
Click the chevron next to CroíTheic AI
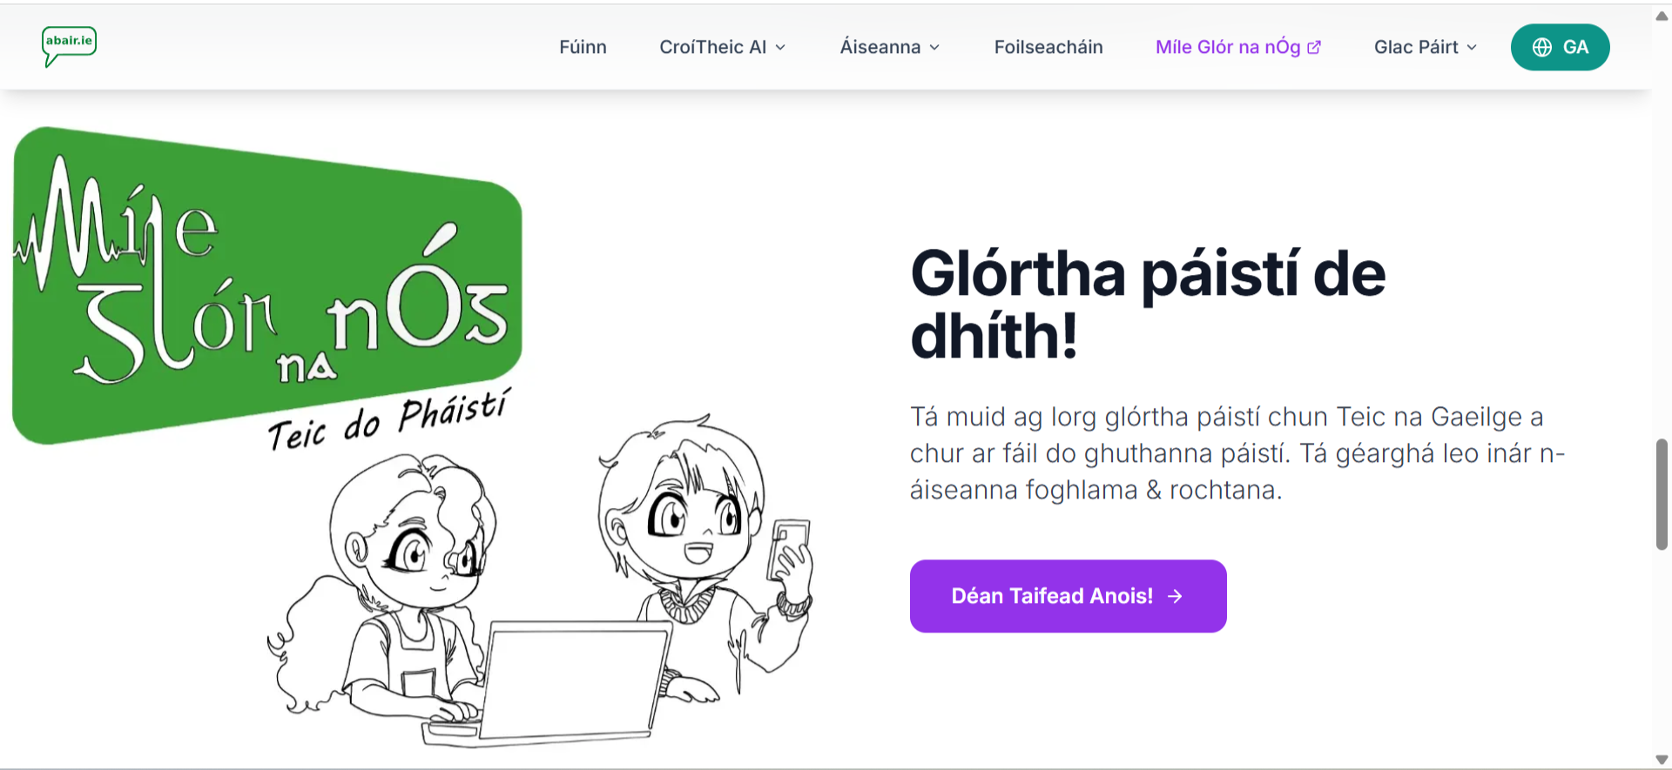click(780, 48)
